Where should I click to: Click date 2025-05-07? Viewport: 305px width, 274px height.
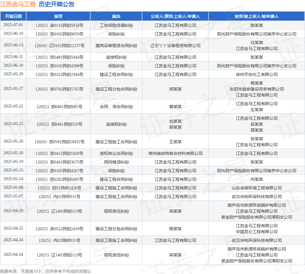point(13,196)
